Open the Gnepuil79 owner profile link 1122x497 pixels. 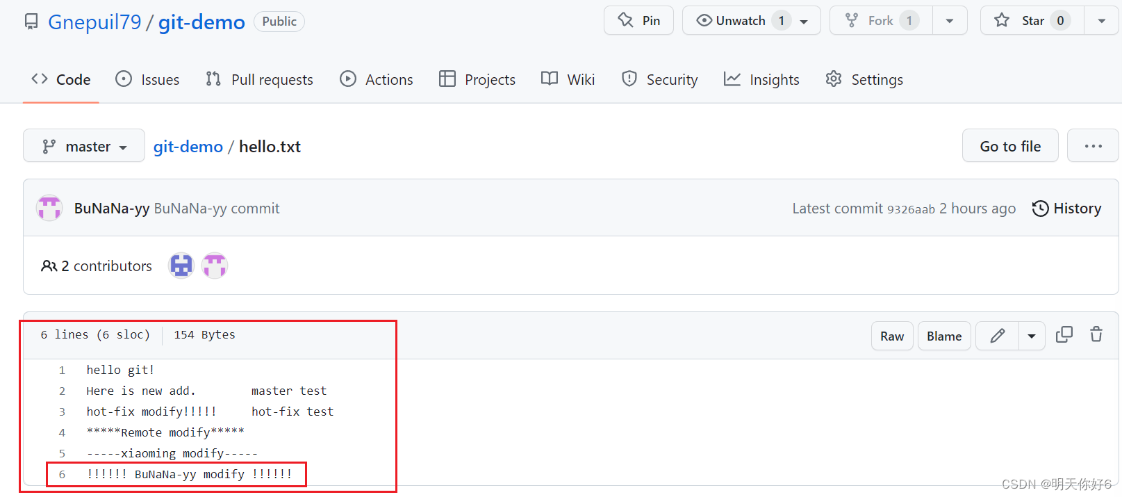tap(94, 22)
